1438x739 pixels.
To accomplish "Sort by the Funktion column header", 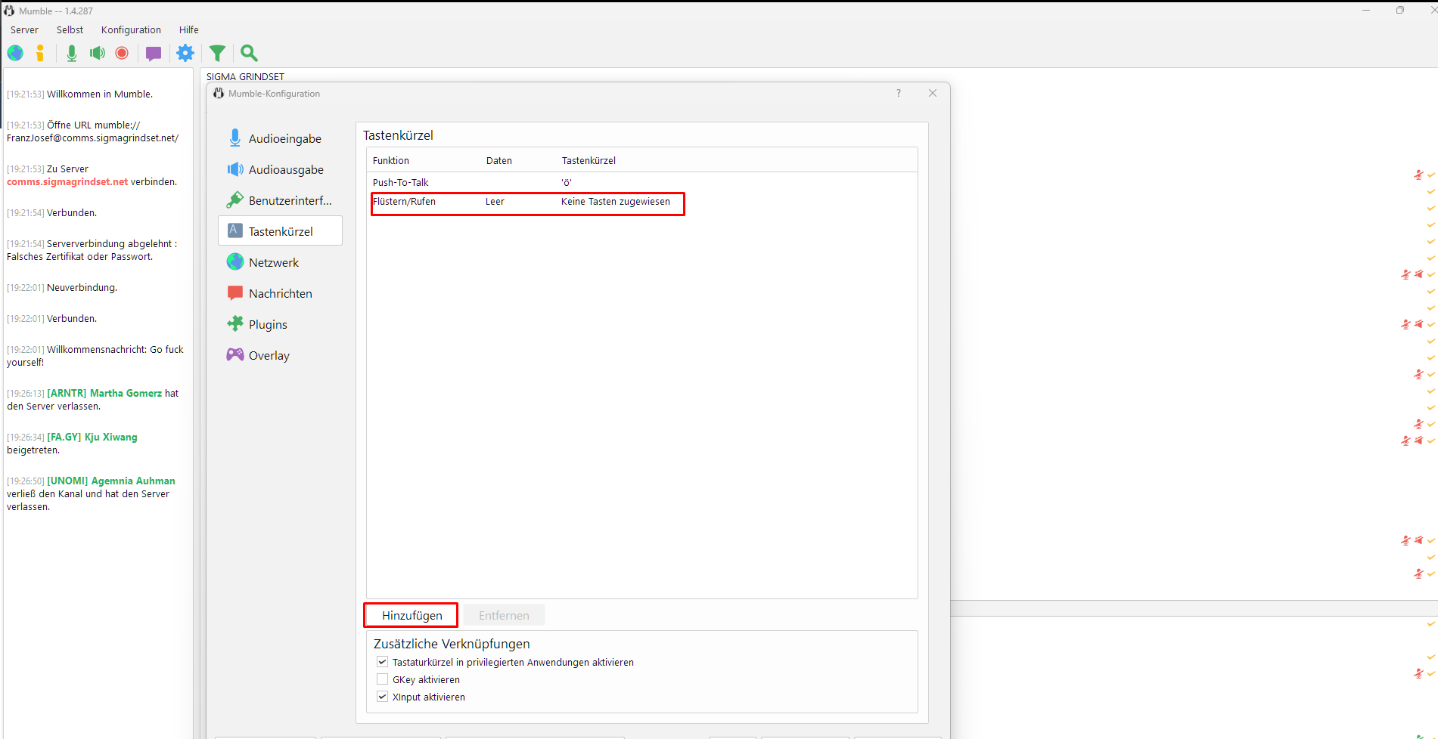I will [x=391, y=160].
